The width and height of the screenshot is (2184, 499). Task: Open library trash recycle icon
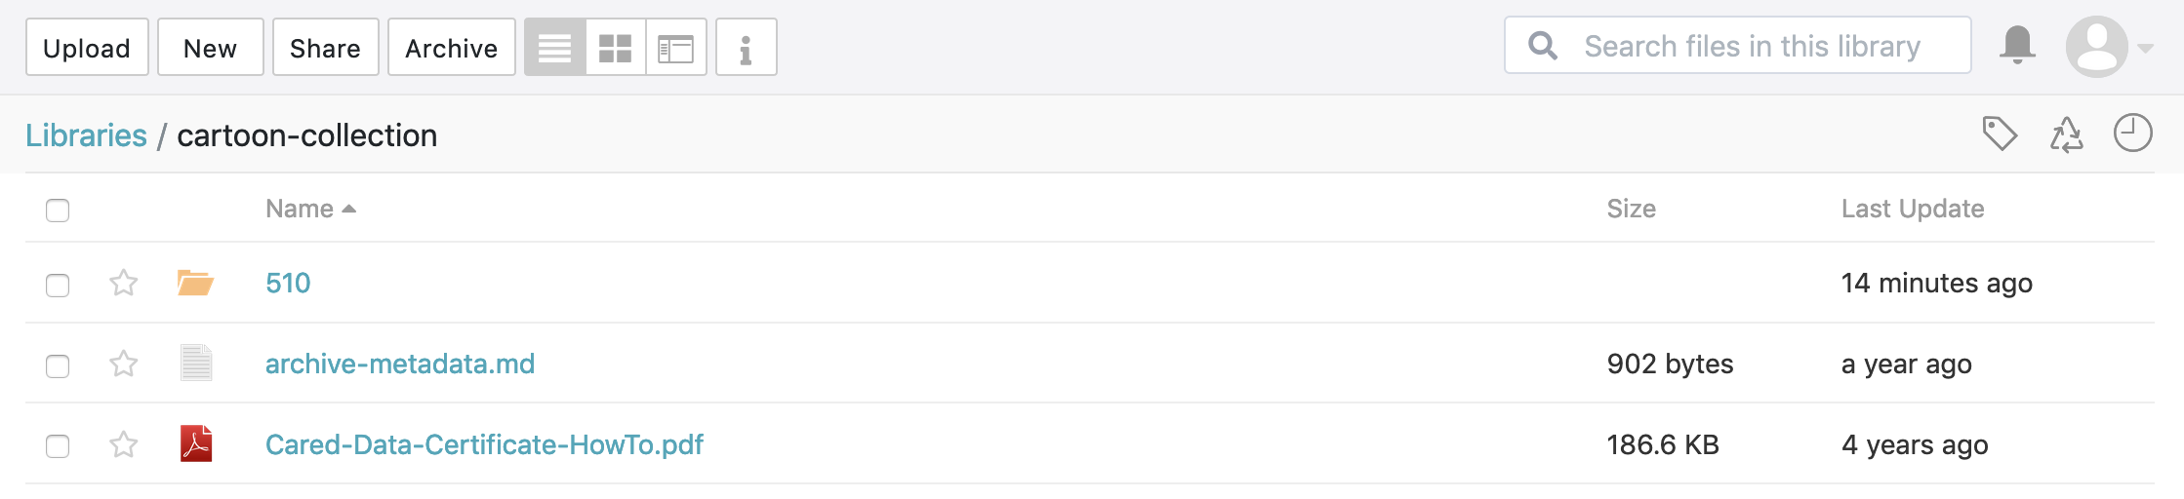pyautogui.click(x=2066, y=134)
